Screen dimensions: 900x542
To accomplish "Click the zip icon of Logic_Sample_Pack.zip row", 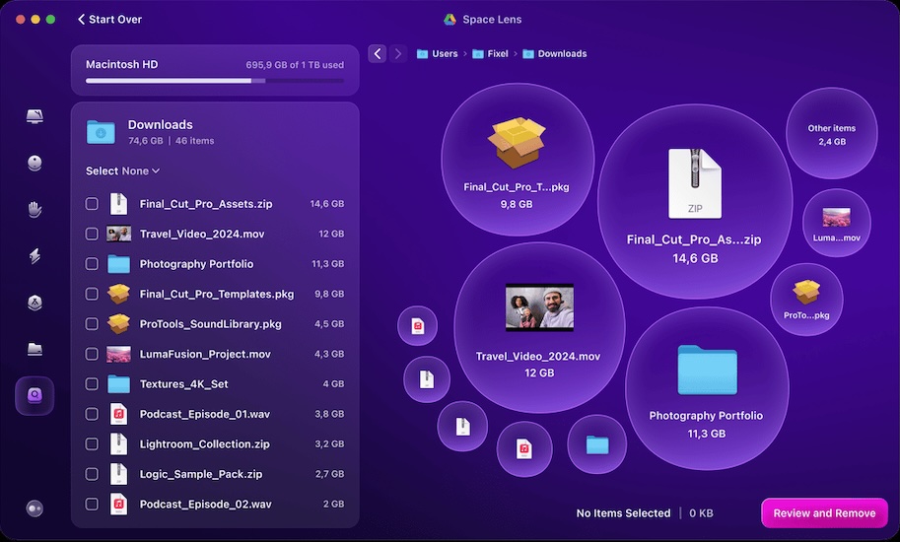I will (119, 474).
